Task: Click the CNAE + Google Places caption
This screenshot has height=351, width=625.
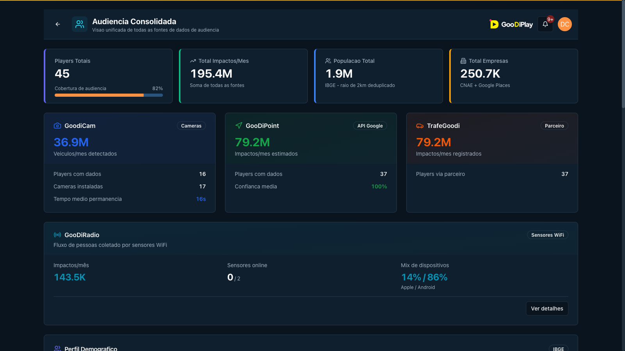Action: click(485, 85)
